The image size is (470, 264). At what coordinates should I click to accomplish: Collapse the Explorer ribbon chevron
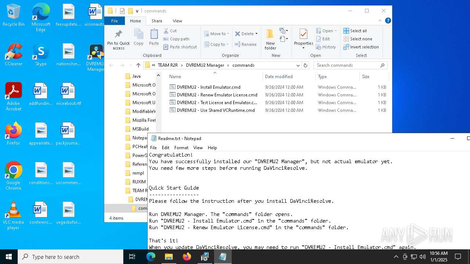tap(380, 21)
